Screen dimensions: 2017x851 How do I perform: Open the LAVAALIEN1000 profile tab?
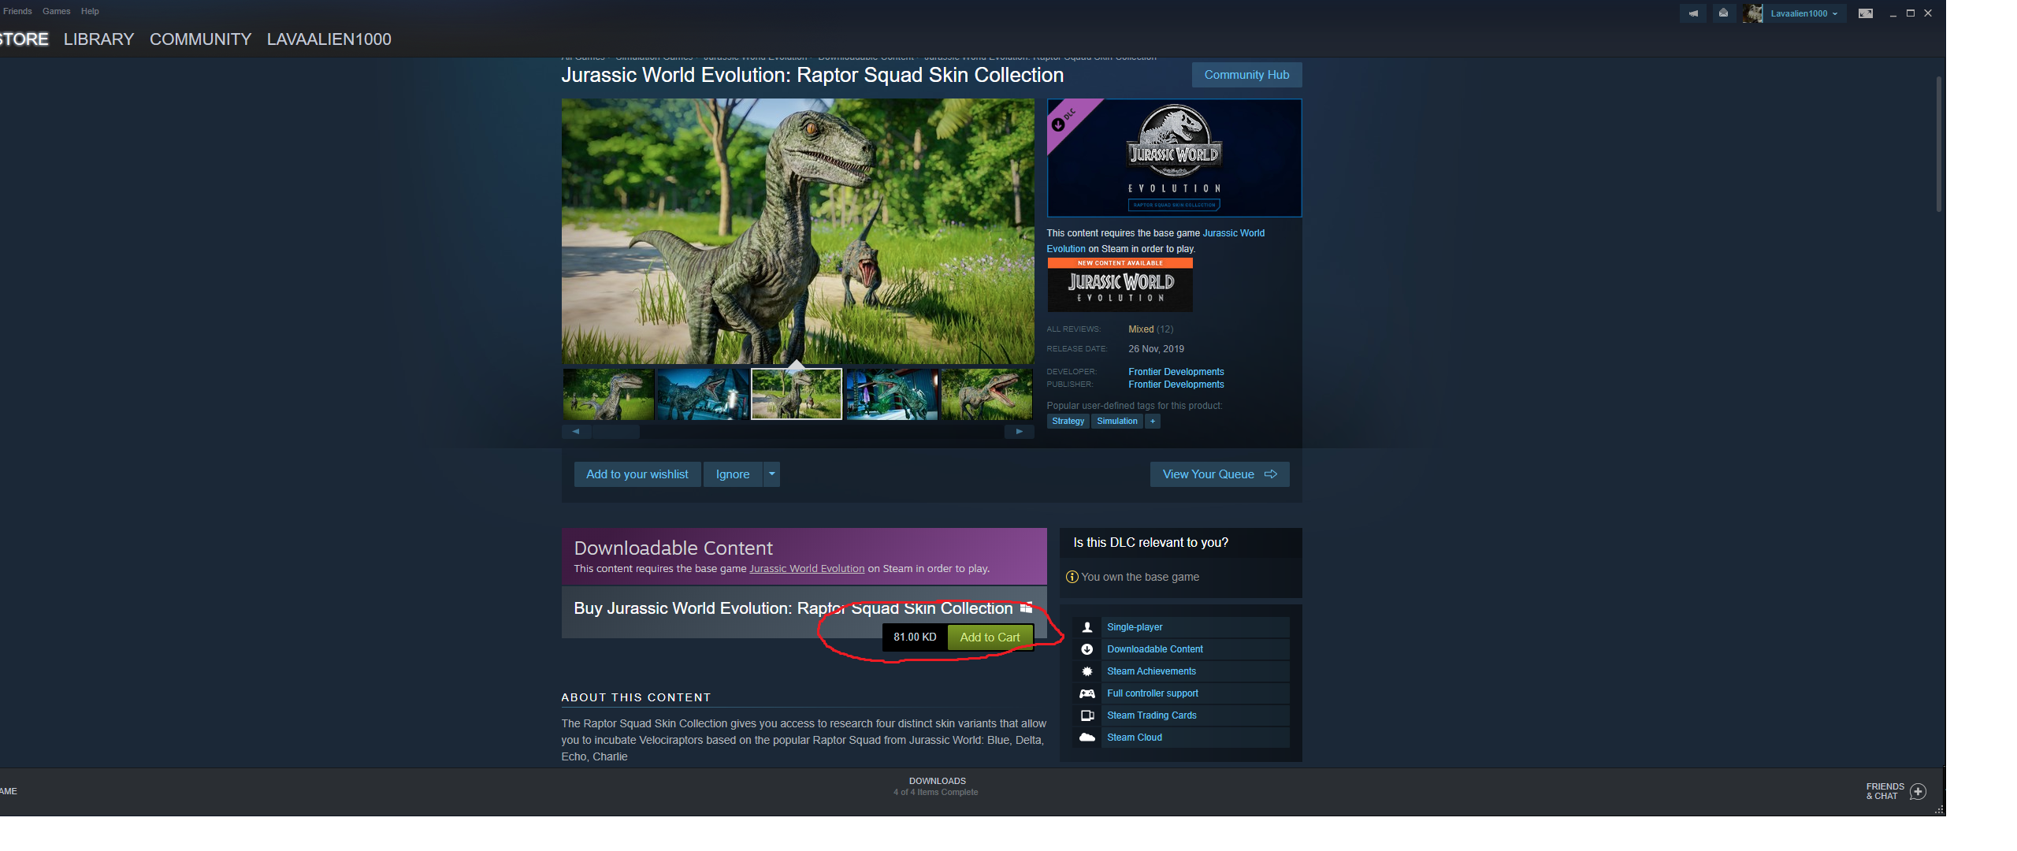click(x=329, y=39)
